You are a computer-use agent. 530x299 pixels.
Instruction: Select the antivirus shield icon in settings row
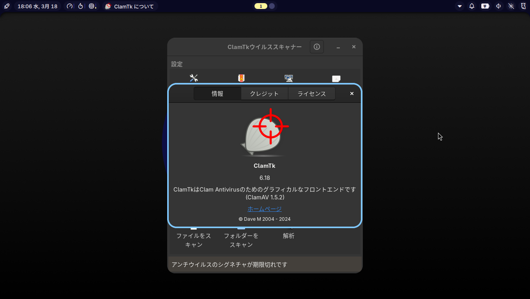click(x=241, y=78)
